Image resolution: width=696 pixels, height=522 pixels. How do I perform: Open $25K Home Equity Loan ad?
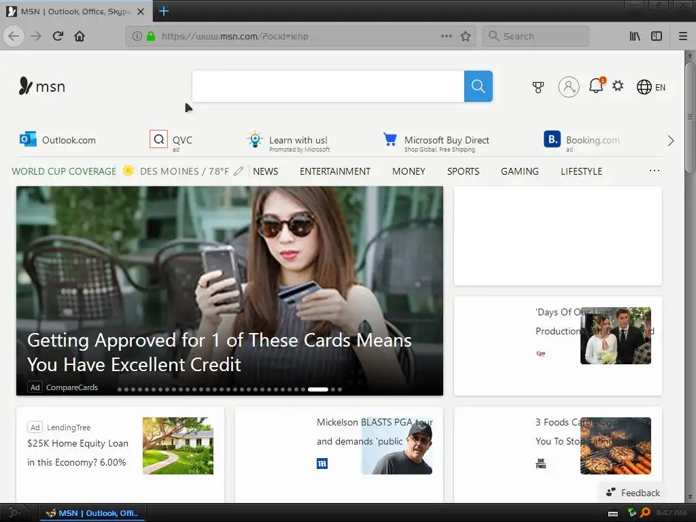point(77,453)
